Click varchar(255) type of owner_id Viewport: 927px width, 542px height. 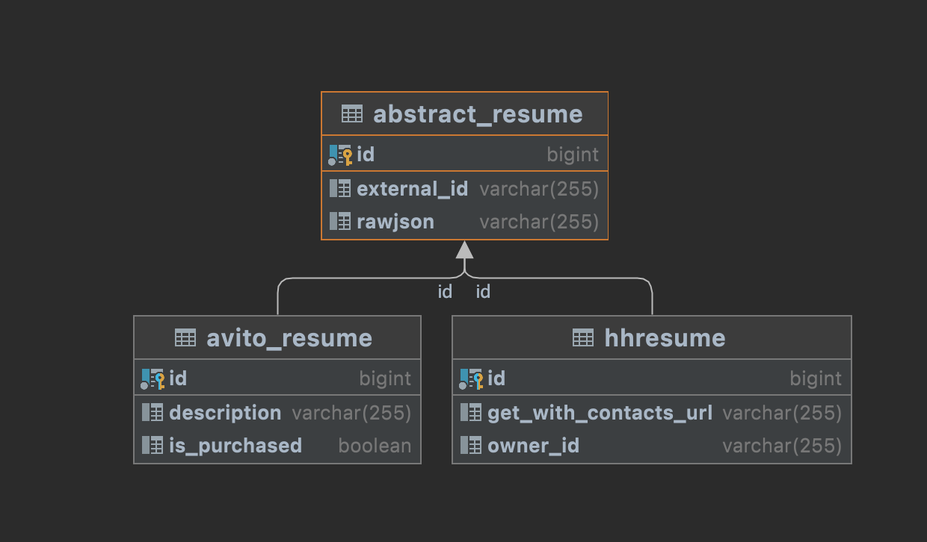[782, 446]
